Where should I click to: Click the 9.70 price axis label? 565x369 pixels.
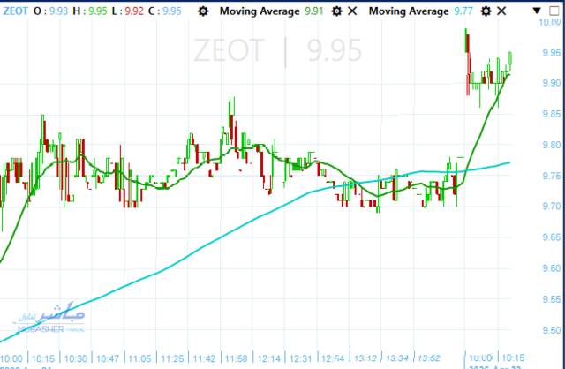(552, 206)
